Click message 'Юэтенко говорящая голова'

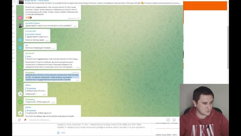pyautogui.click(x=38, y=48)
